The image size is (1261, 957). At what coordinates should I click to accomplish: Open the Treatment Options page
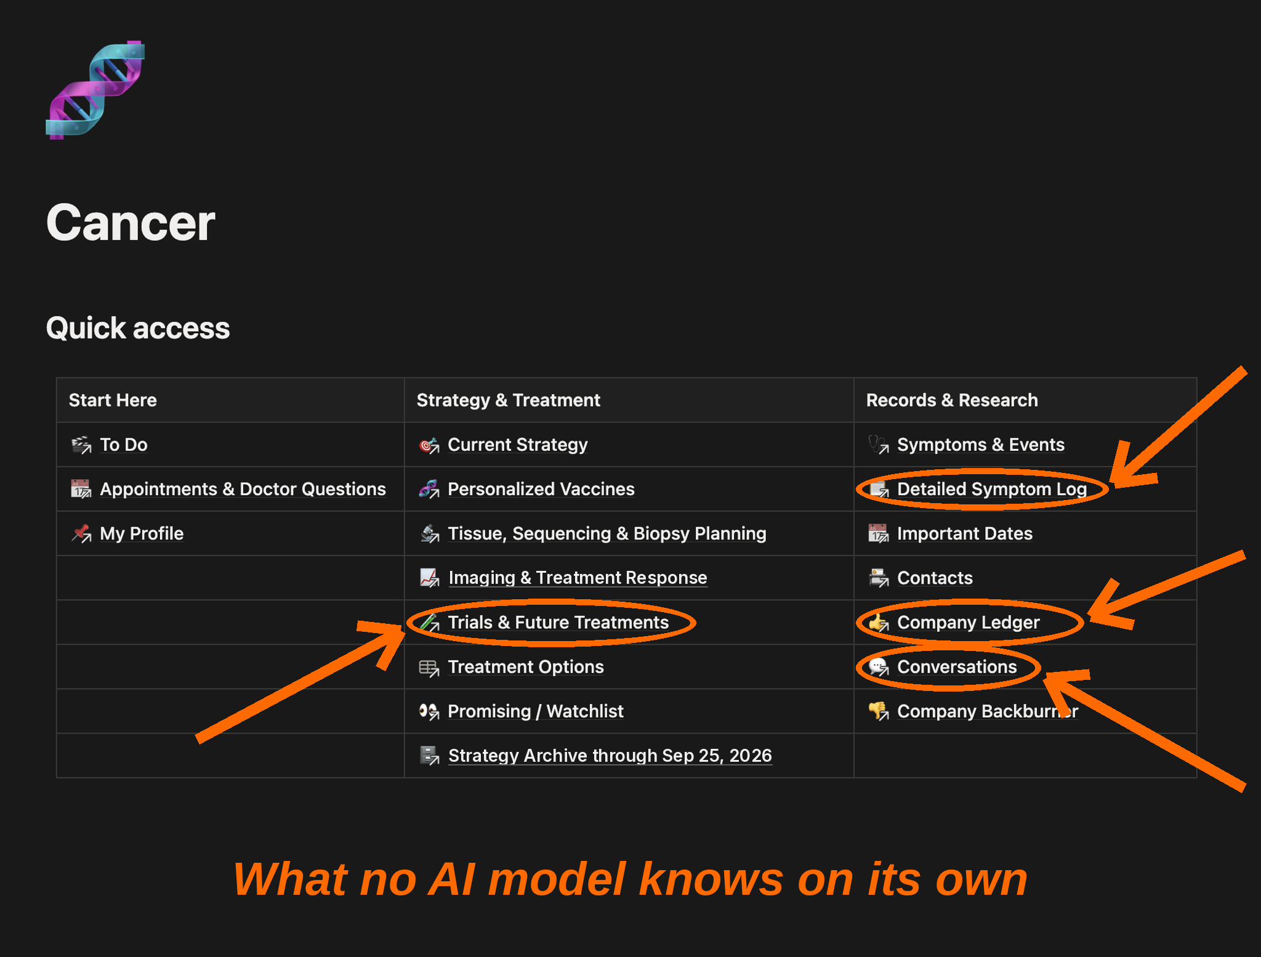coord(526,667)
